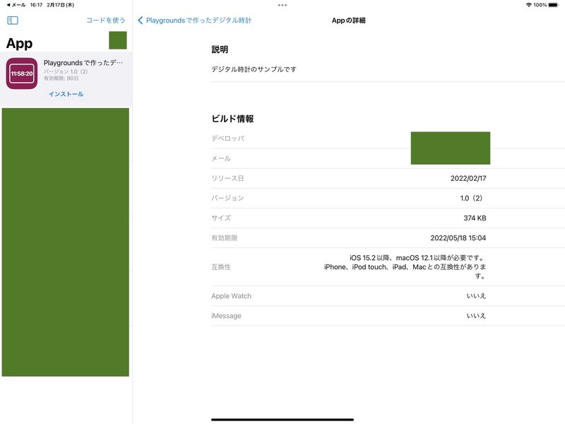Go back to Playgroundsで作ったデジタル時計
This screenshot has height=424, width=565.
click(195, 20)
